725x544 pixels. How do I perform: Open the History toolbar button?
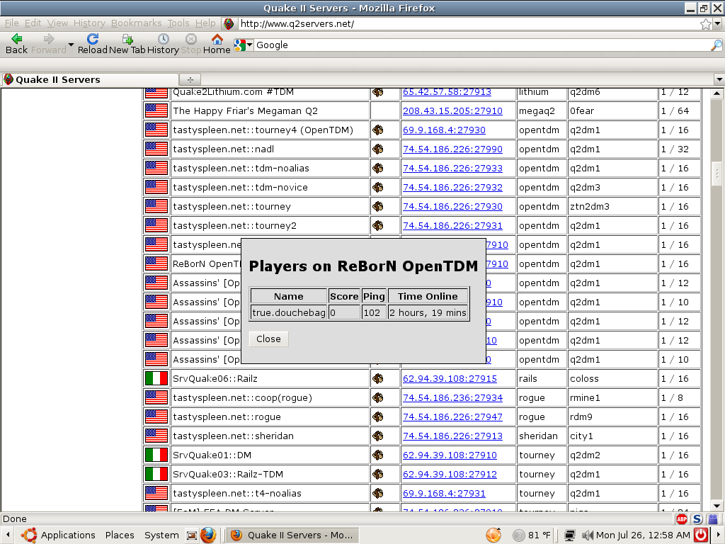tap(163, 39)
